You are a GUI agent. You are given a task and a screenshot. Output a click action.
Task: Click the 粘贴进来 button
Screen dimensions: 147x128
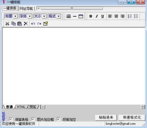106,118
